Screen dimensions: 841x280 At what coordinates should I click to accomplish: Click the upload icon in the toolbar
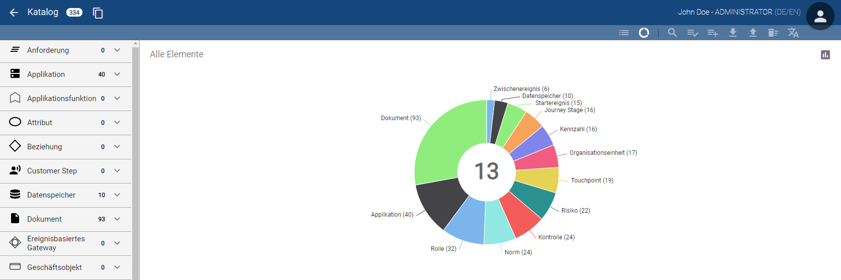753,33
